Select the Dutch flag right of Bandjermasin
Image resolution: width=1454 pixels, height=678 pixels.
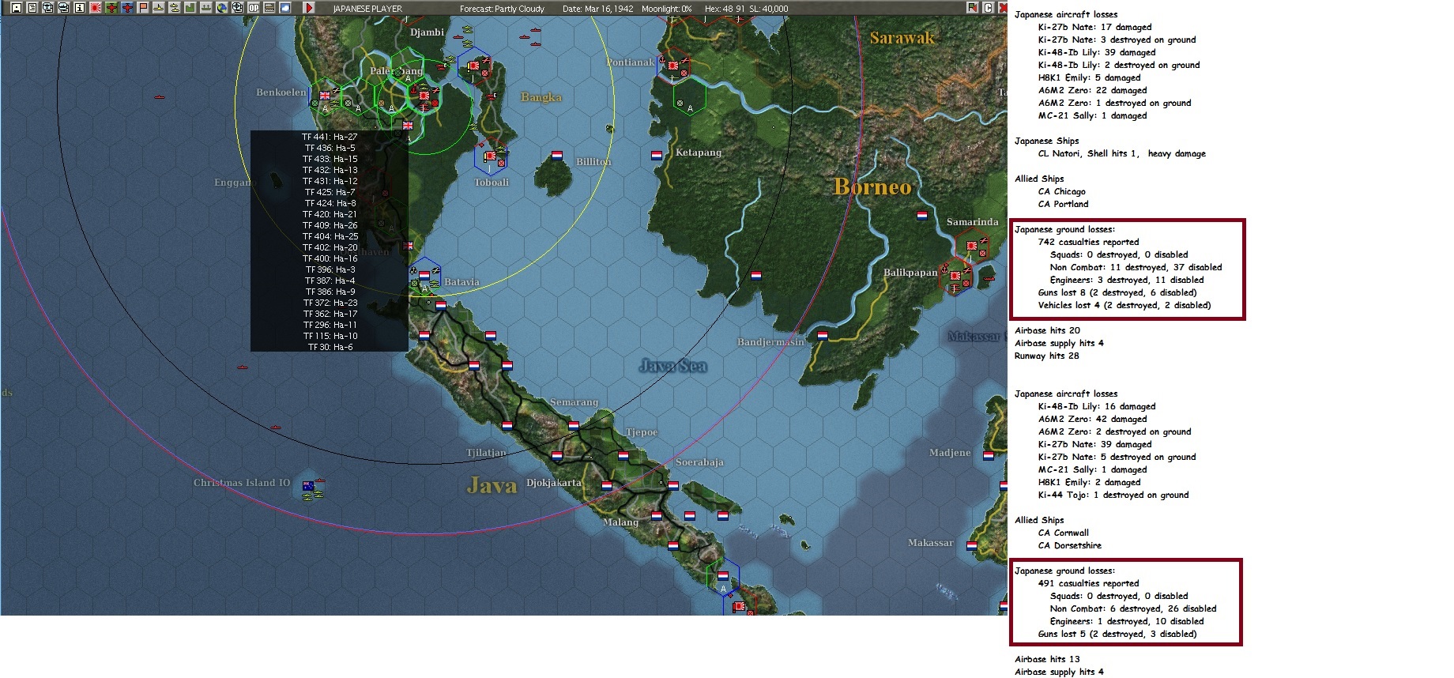[822, 336]
